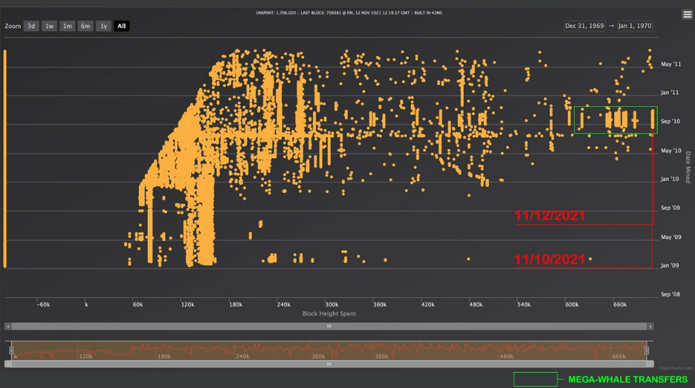This screenshot has width=695, height=388.
Task: Open the chart context menu hamburger icon
Action: 687,15
